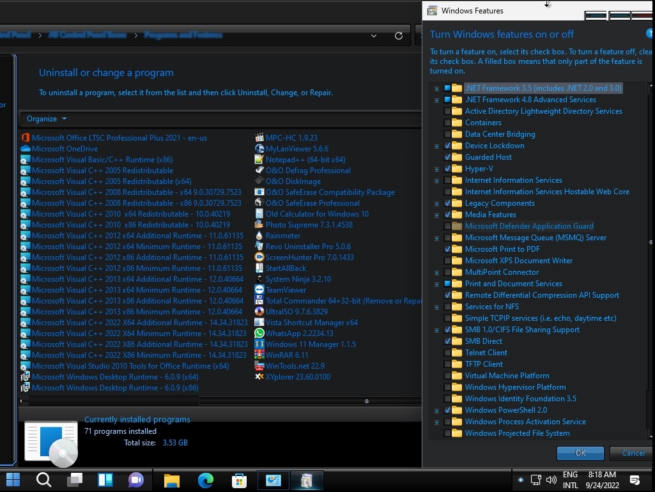Viewport: 655px width, 492px height.
Task: Check the Virtual Machine Platform box
Action: coord(447,376)
